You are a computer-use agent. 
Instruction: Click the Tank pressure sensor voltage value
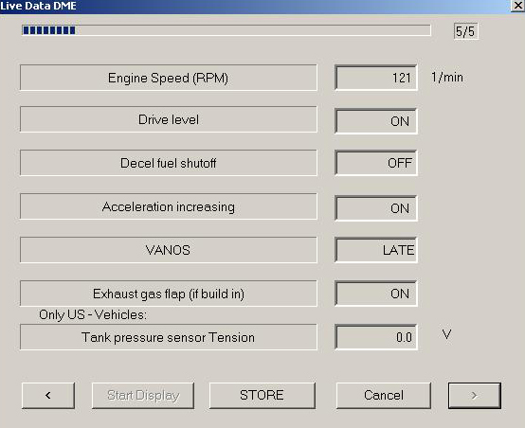tap(376, 337)
